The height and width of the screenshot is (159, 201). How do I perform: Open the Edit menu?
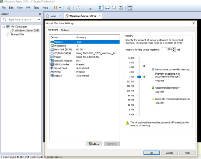point(11,8)
